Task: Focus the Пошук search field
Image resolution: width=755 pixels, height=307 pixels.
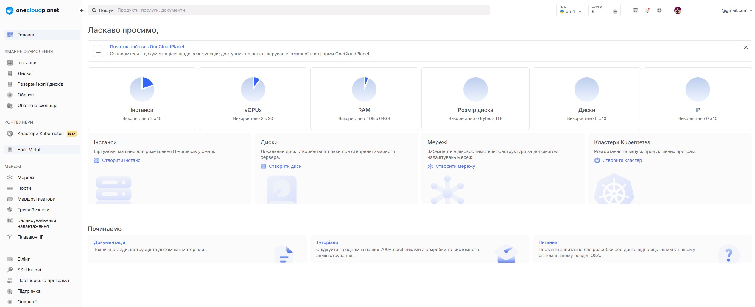Action: pos(298,10)
